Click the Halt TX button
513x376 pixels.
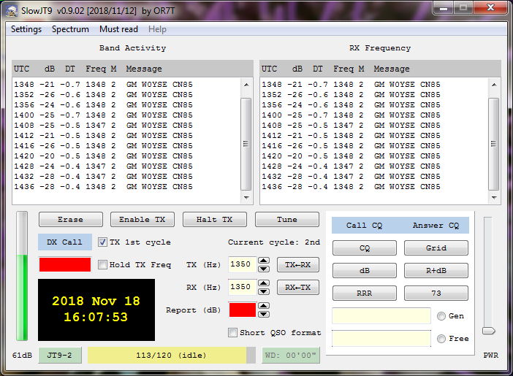point(215,219)
